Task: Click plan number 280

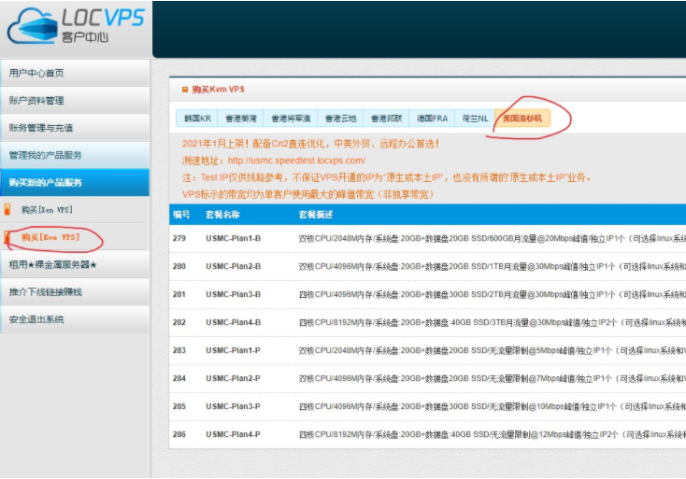Action: pos(179,267)
